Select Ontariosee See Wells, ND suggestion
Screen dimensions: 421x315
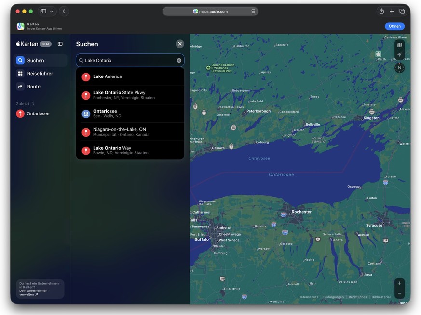tap(131, 113)
